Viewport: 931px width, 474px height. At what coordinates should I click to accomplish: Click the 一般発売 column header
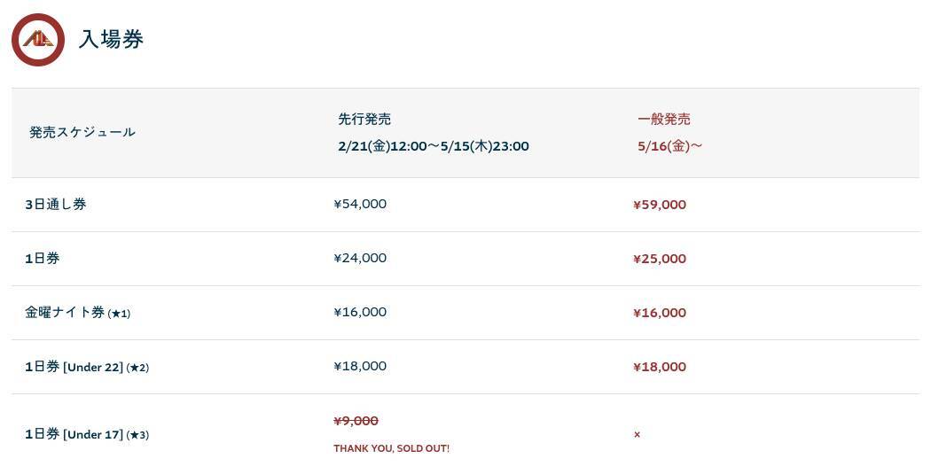pyautogui.click(x=663, y=119)
